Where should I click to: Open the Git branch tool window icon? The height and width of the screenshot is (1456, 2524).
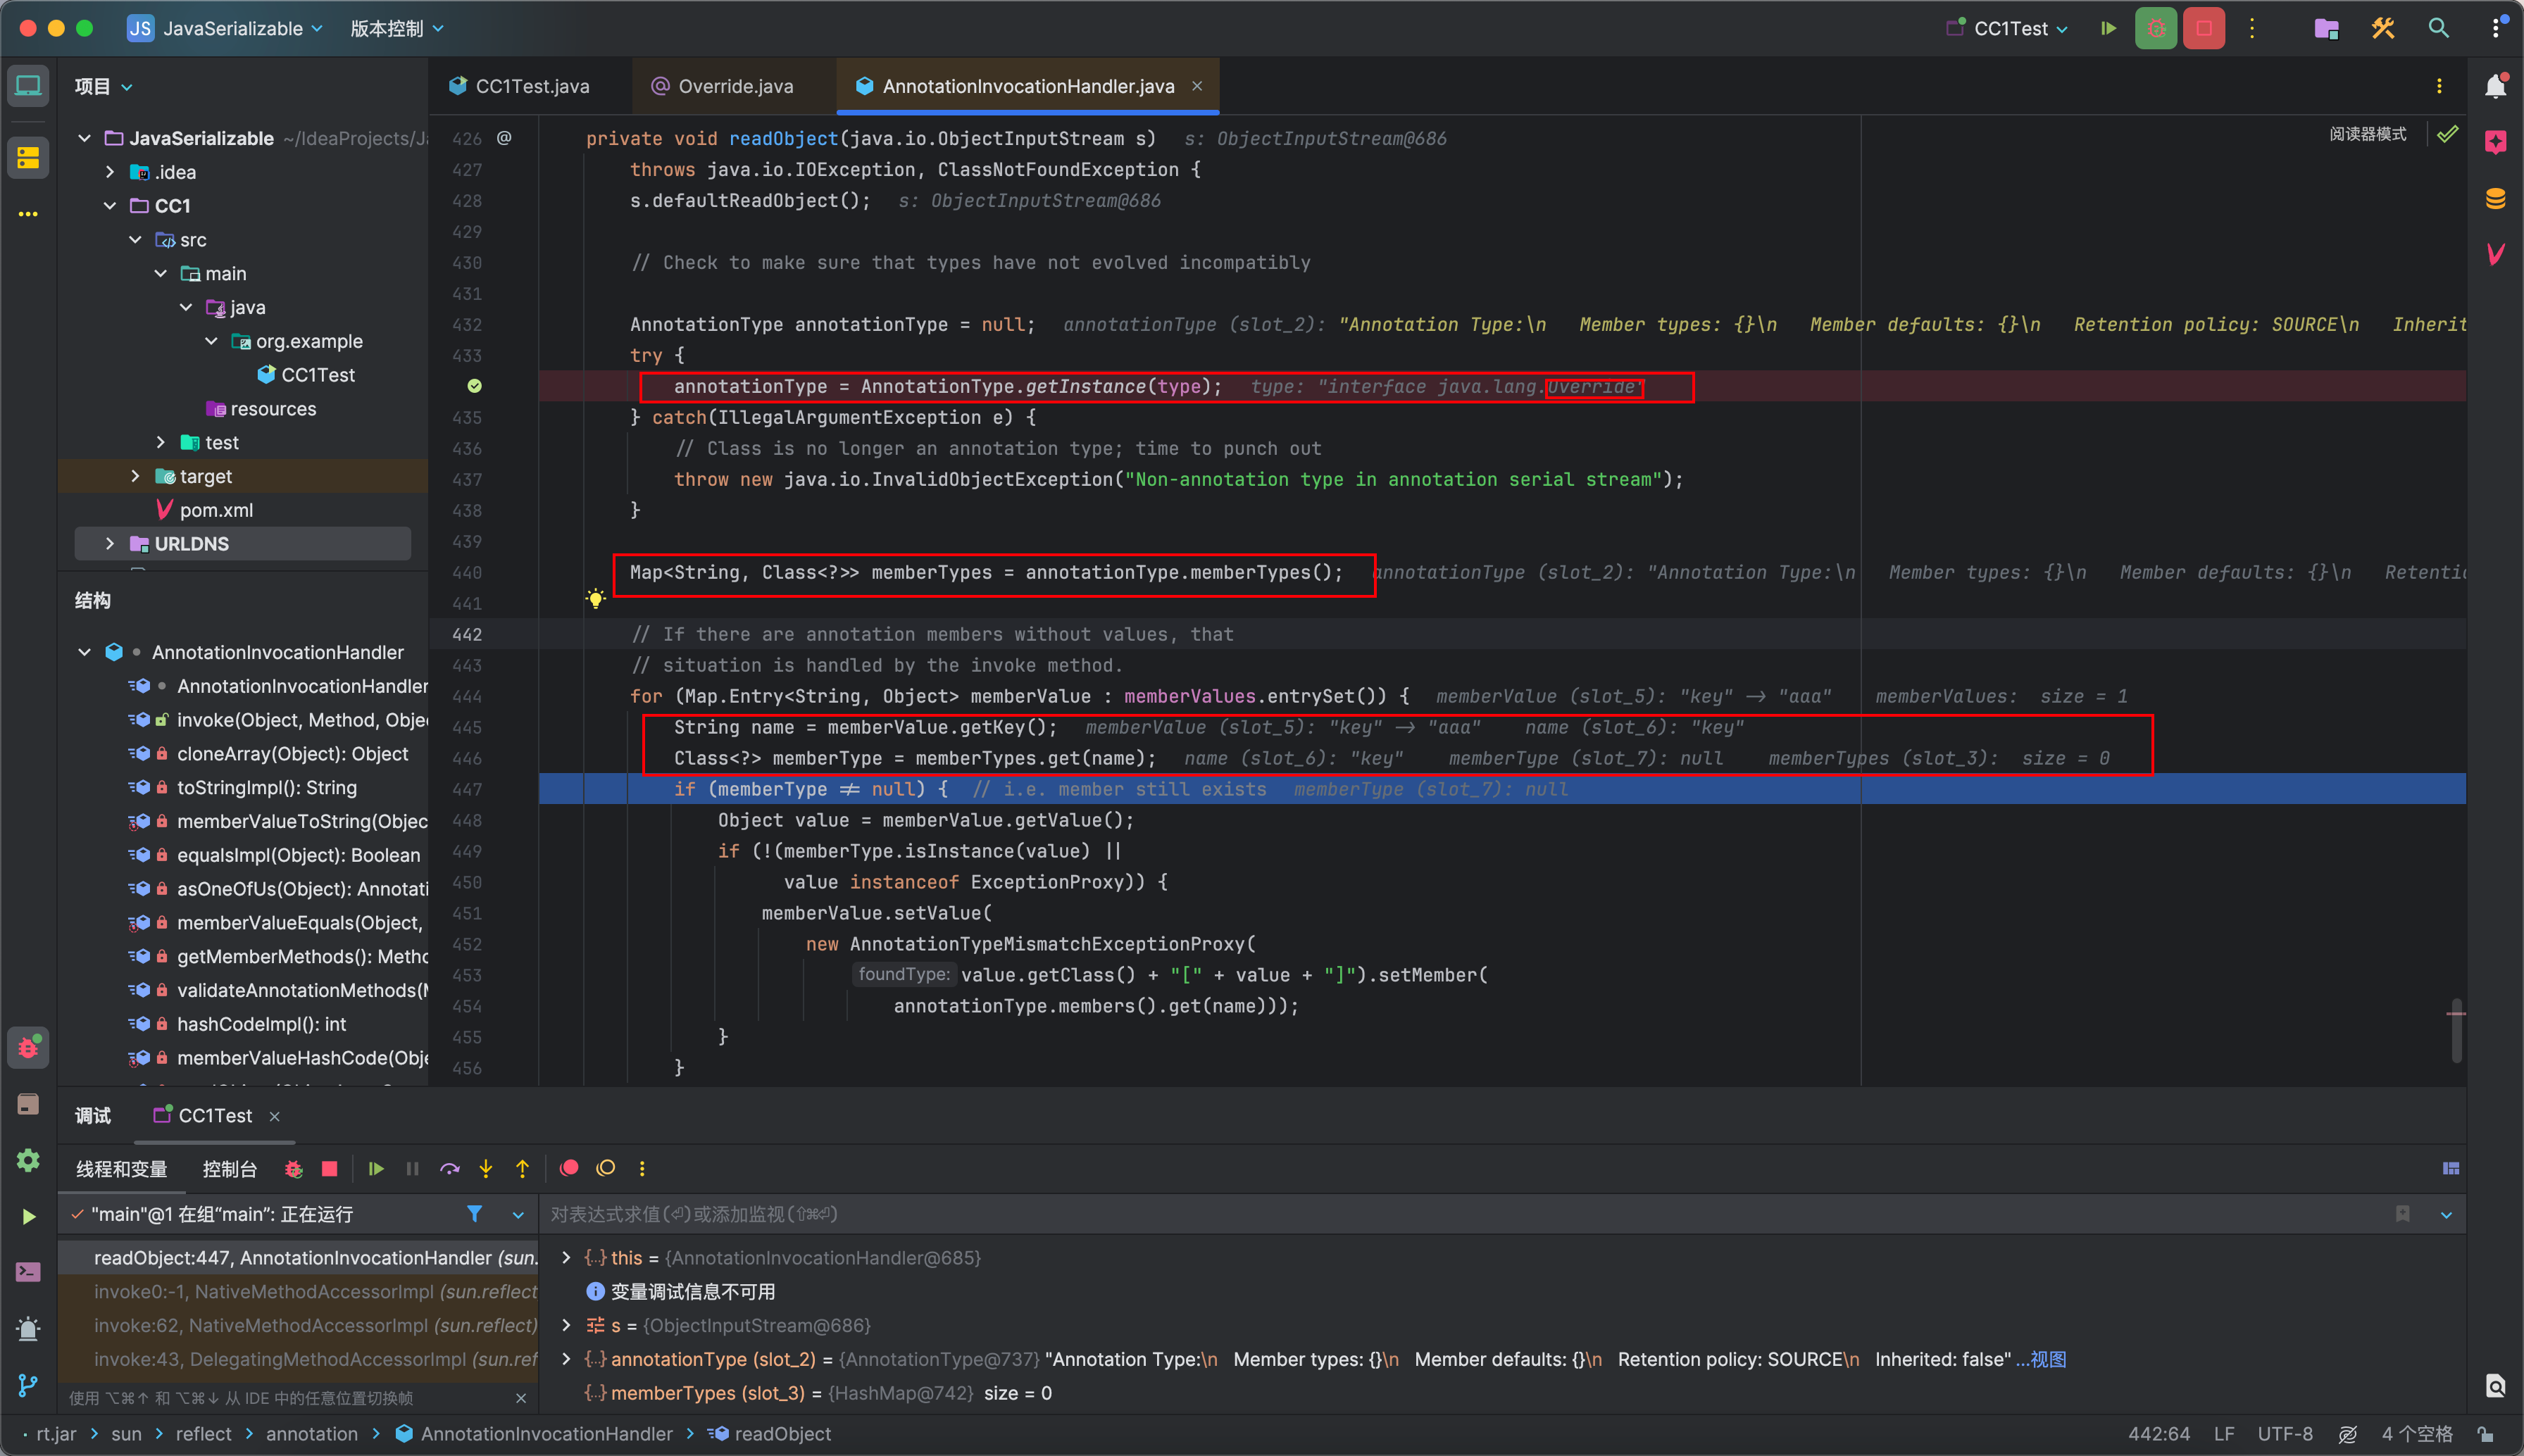click(x=28, y=1385)
